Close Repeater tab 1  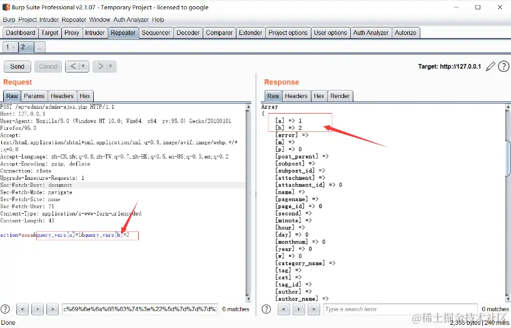point(13,47)
